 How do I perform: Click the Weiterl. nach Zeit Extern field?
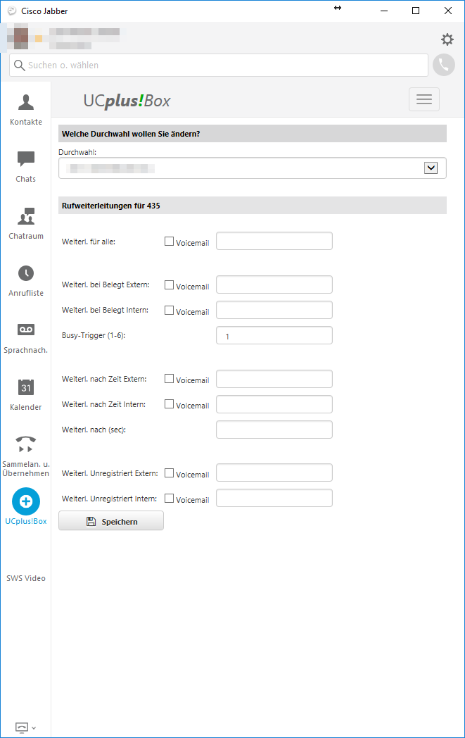click(274, 379)
